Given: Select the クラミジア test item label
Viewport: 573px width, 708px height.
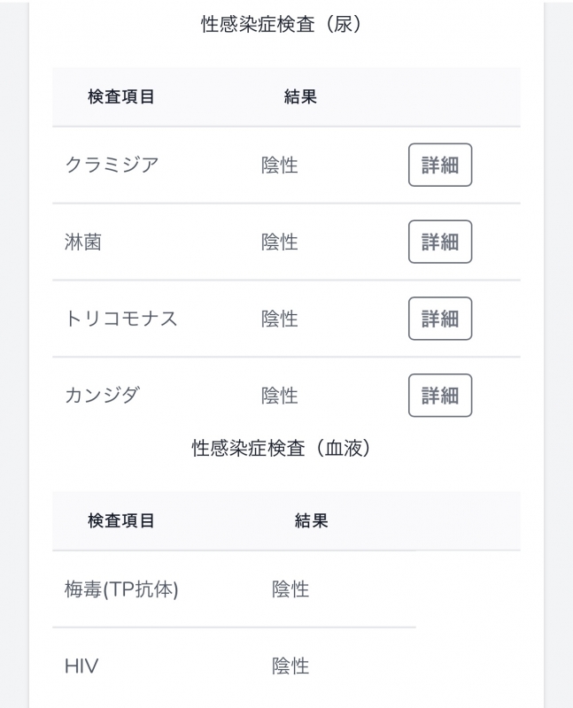Looking at the screenshot, I should click(x=111, y=165).
